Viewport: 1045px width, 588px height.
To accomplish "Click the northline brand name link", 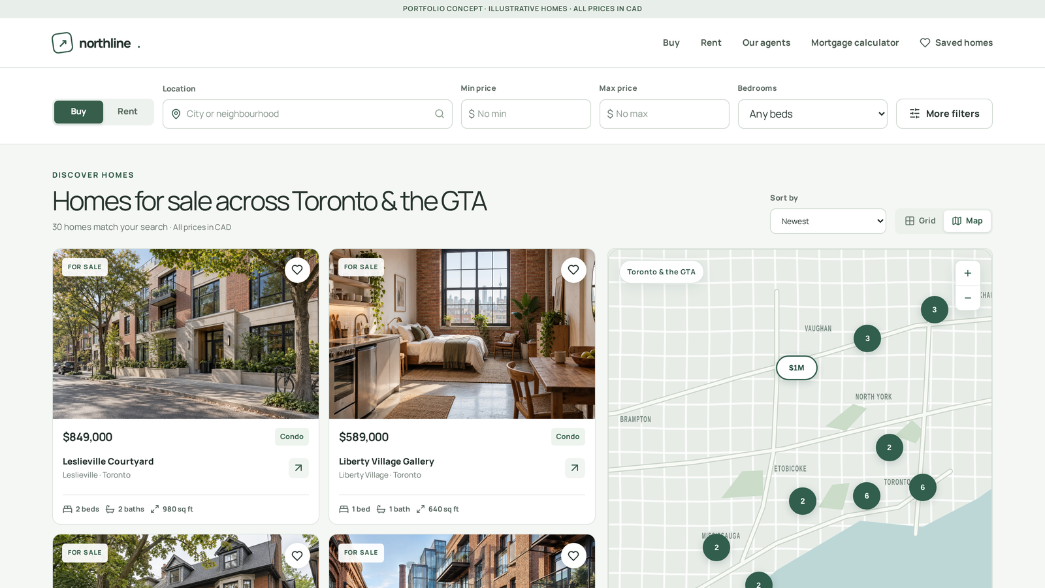I will (105, 43).
